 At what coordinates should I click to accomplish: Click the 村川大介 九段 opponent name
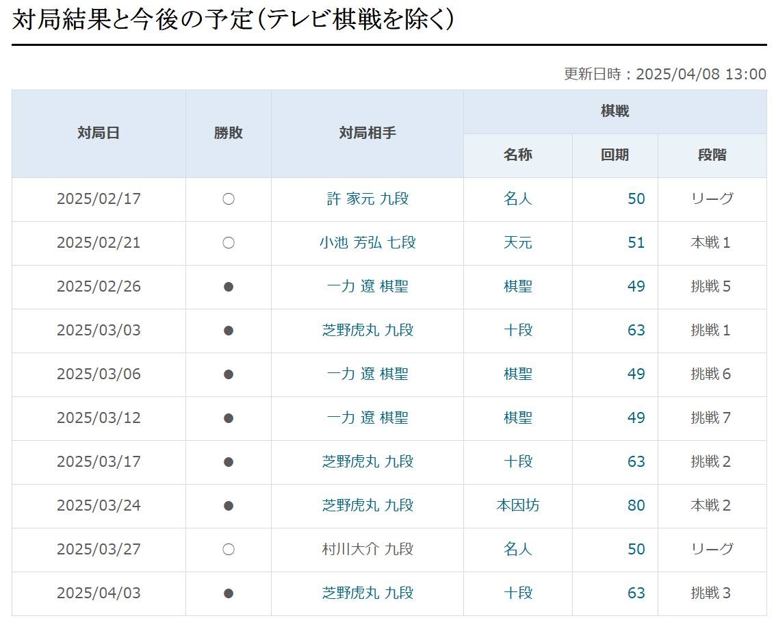(x=367, y=550)
